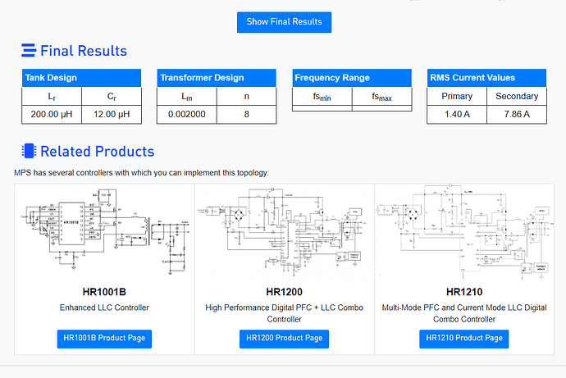Viewport: 566px width, 378px height.
Task: Open the HR1001B Product Page
Action: tap(104, 339)
